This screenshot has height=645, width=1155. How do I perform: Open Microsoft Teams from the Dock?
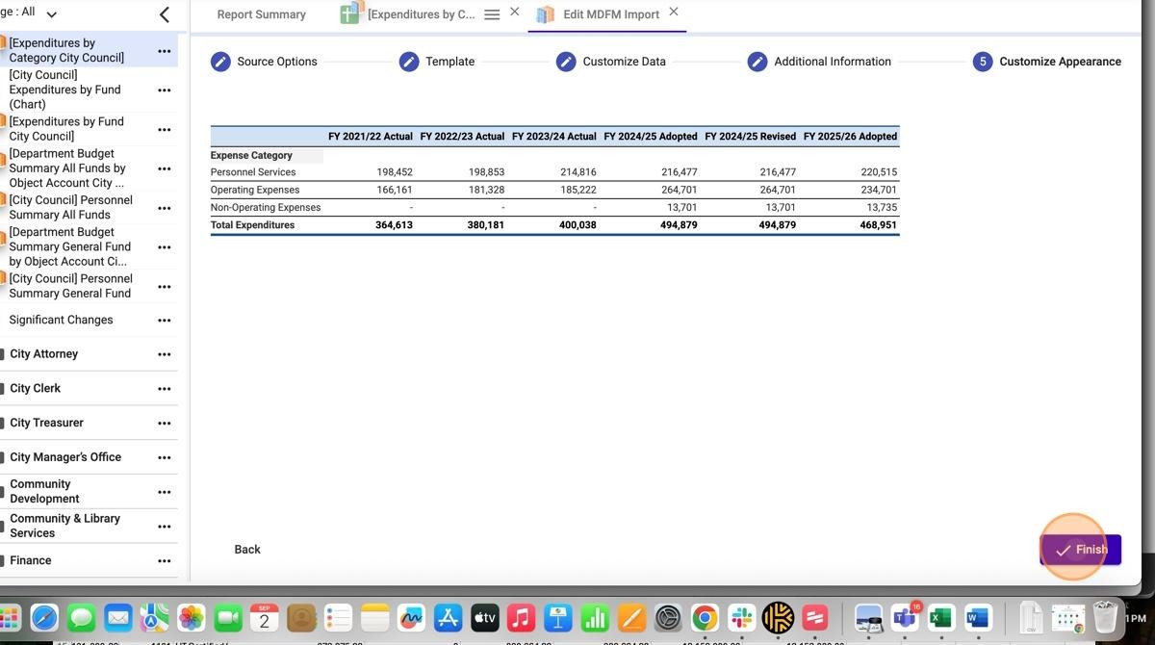[x=905, y=617]
